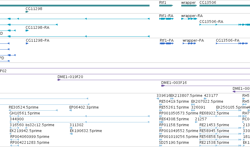Select the RP004221283.5prime EST label
Screen dimensions: 250x147
click(30, 143)
